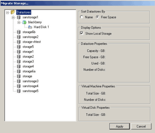
Task: Select the storage6b label in tree
Action: point(29,32)
